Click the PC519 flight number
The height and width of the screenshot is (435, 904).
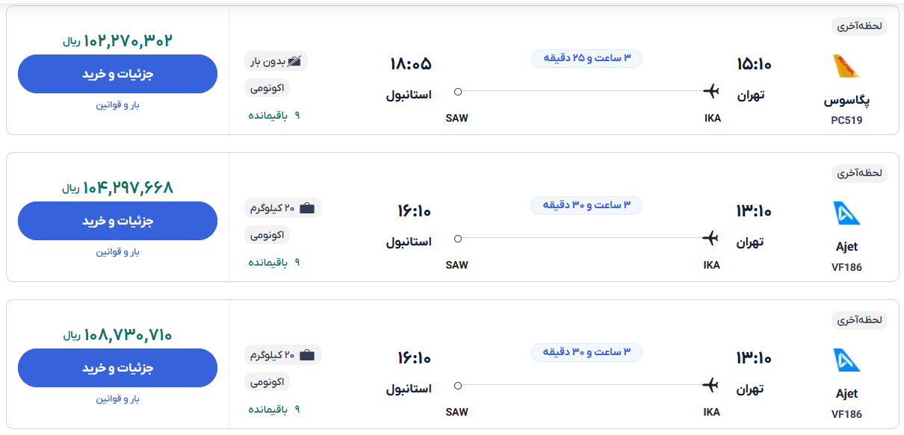coord(846,120)
